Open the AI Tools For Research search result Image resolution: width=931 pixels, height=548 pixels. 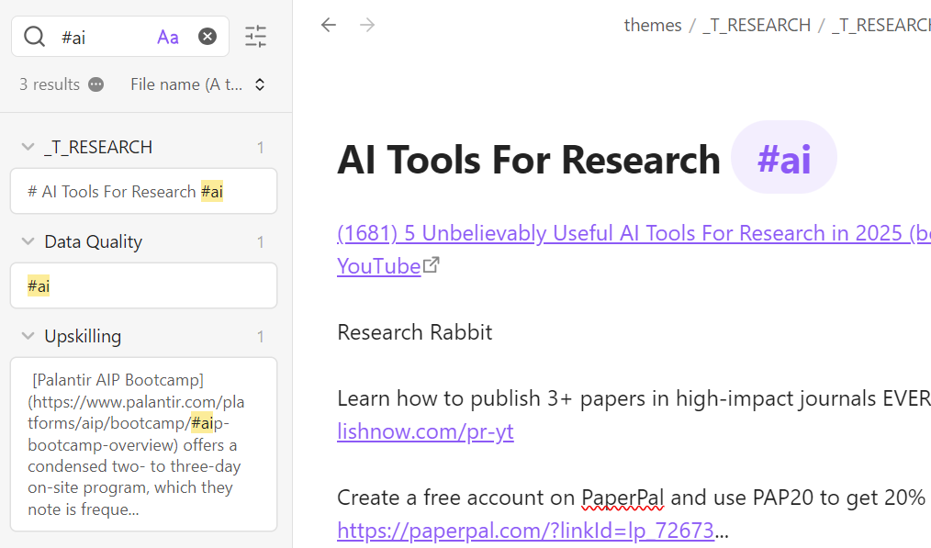143,192
